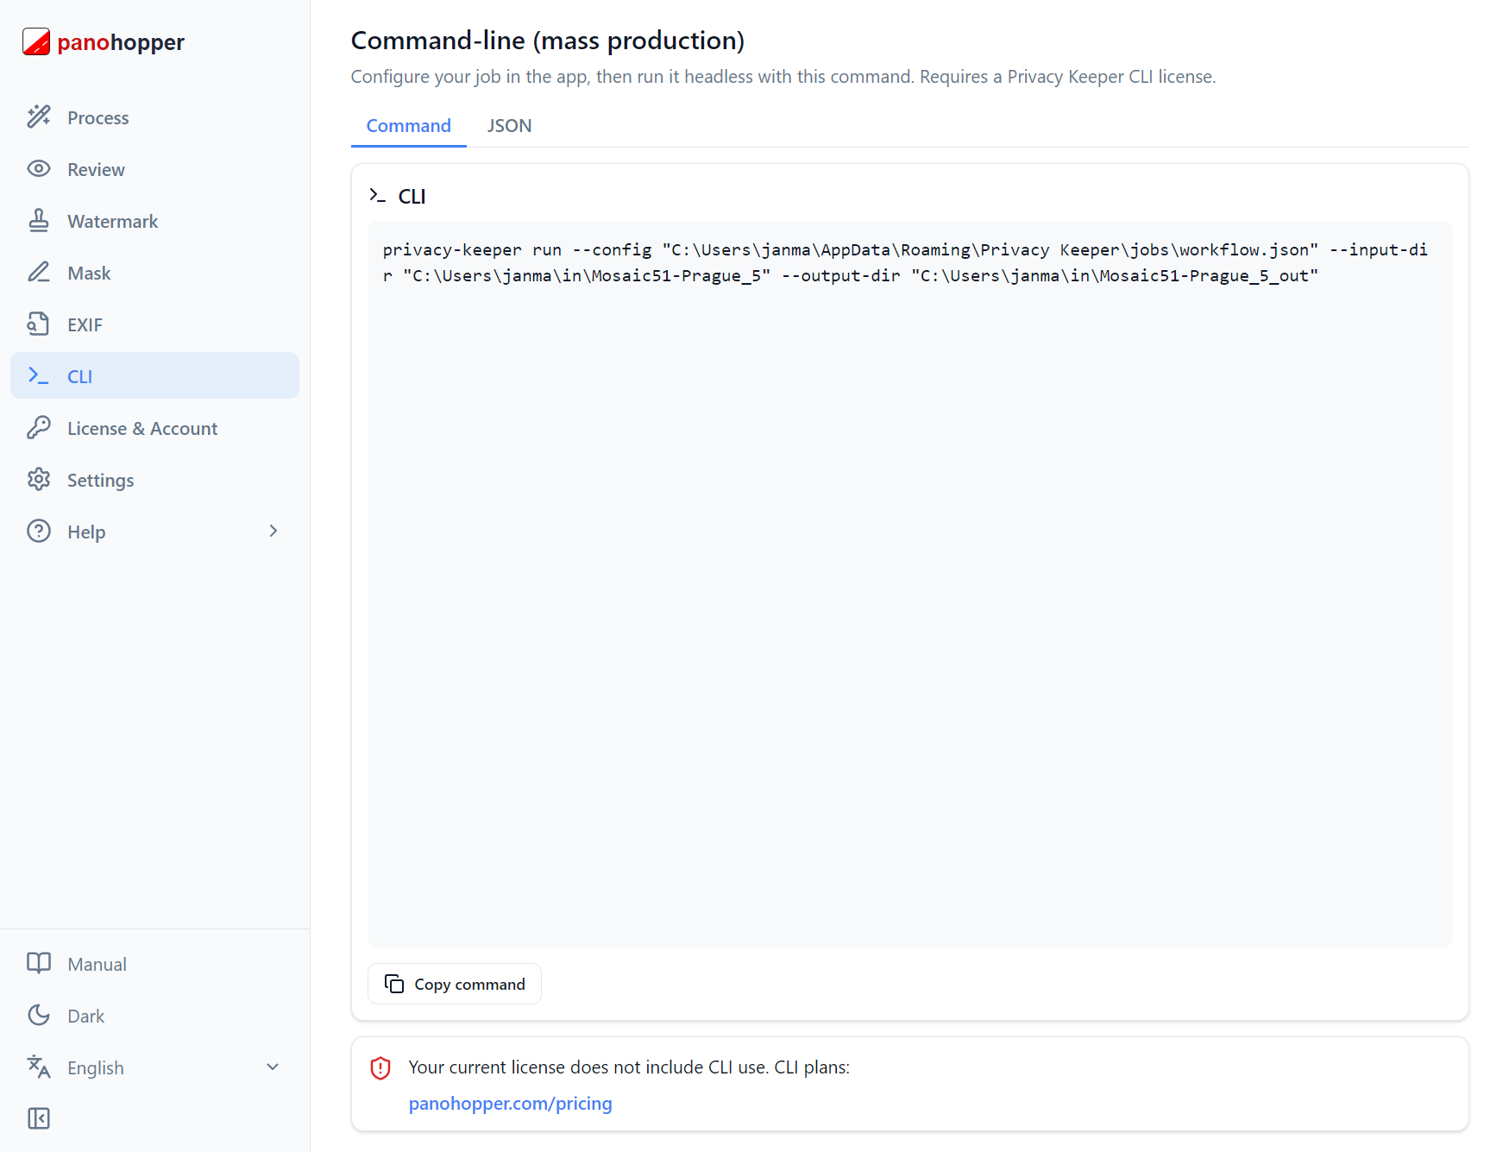Go to the Review page label

point(96,169)
